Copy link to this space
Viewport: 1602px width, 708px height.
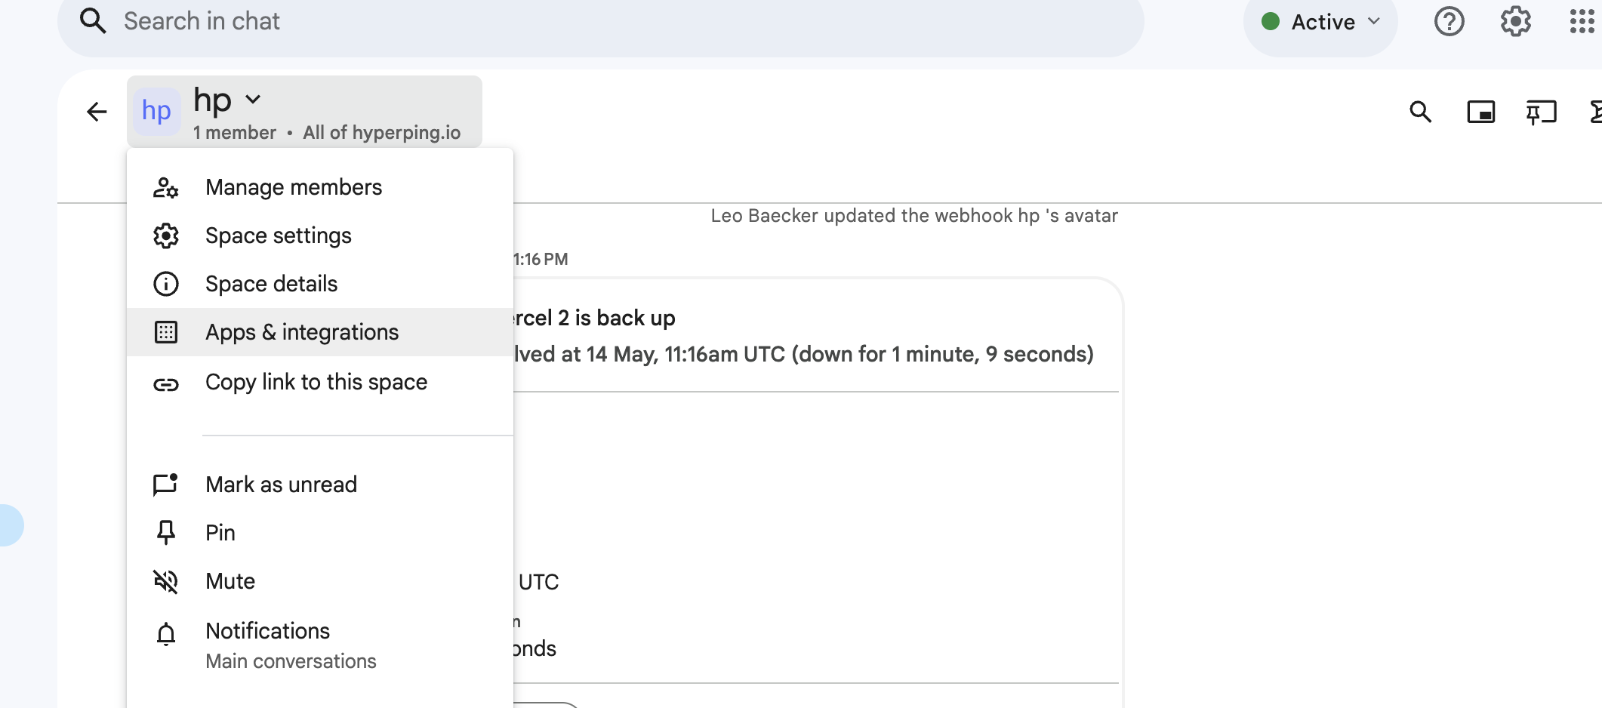click(320, 382)
